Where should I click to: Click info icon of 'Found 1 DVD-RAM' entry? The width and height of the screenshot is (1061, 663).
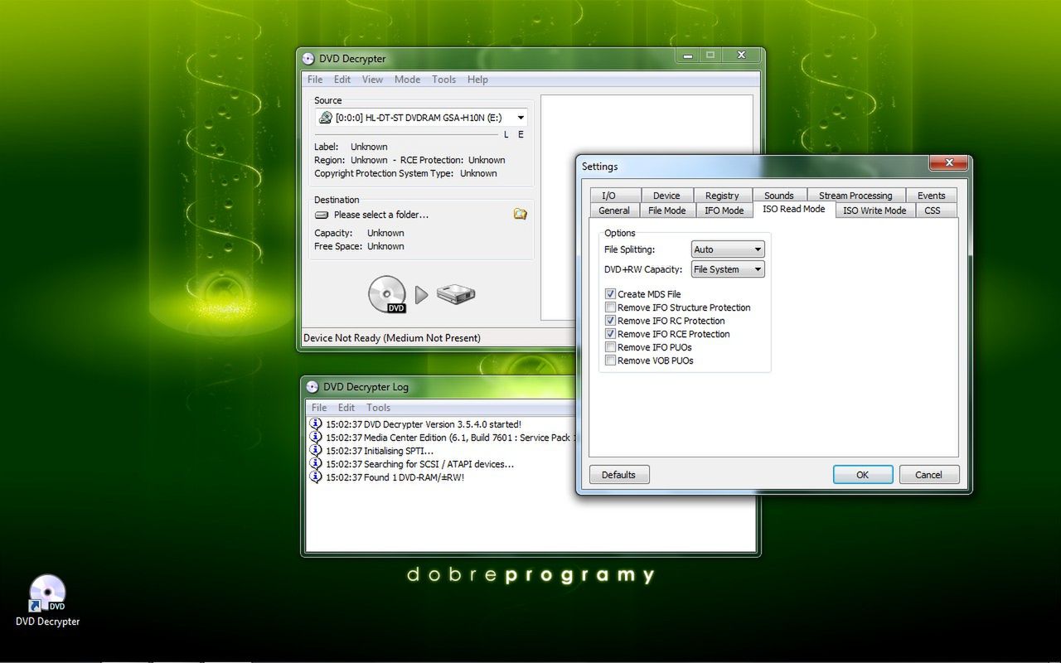[x=316, y=477]
